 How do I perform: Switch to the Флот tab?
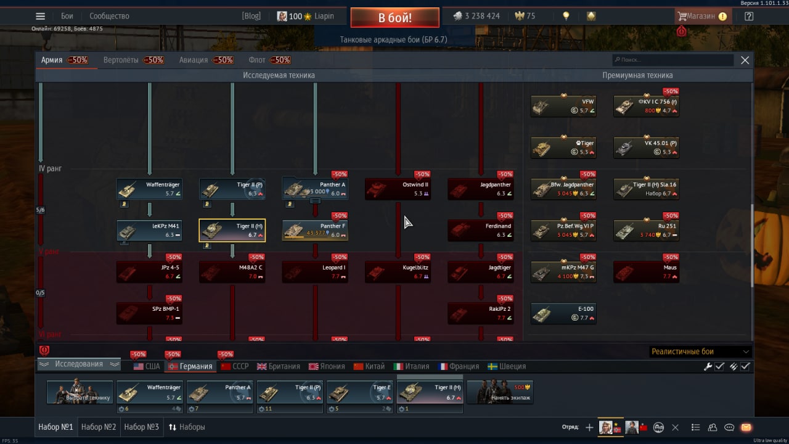point(257,60)
